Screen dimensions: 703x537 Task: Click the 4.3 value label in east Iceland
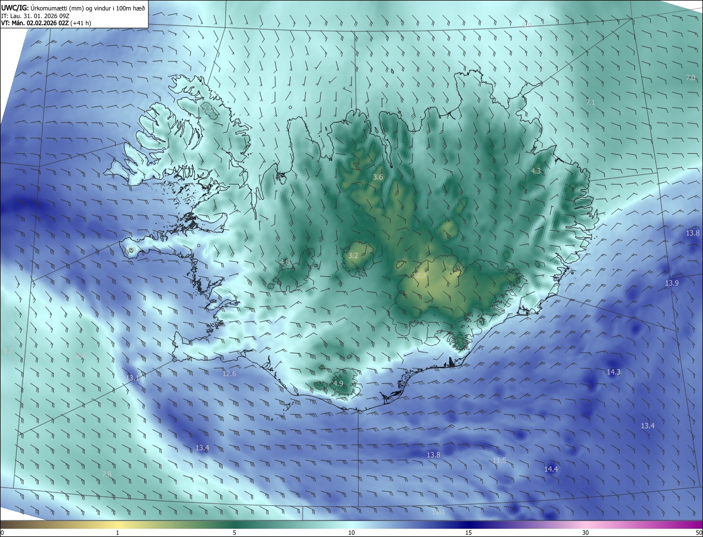pos(536,171)
